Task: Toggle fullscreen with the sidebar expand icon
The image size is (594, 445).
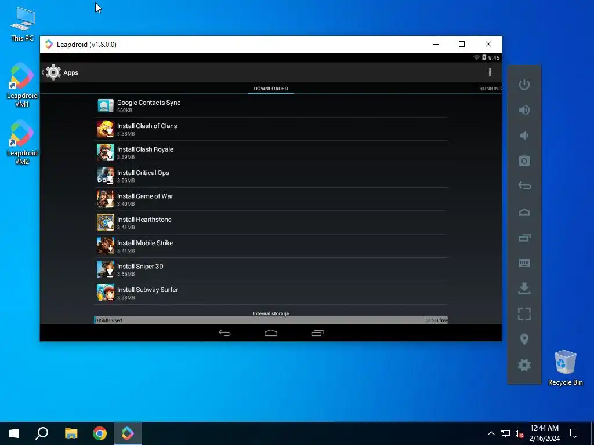Action: coord(524,314)
